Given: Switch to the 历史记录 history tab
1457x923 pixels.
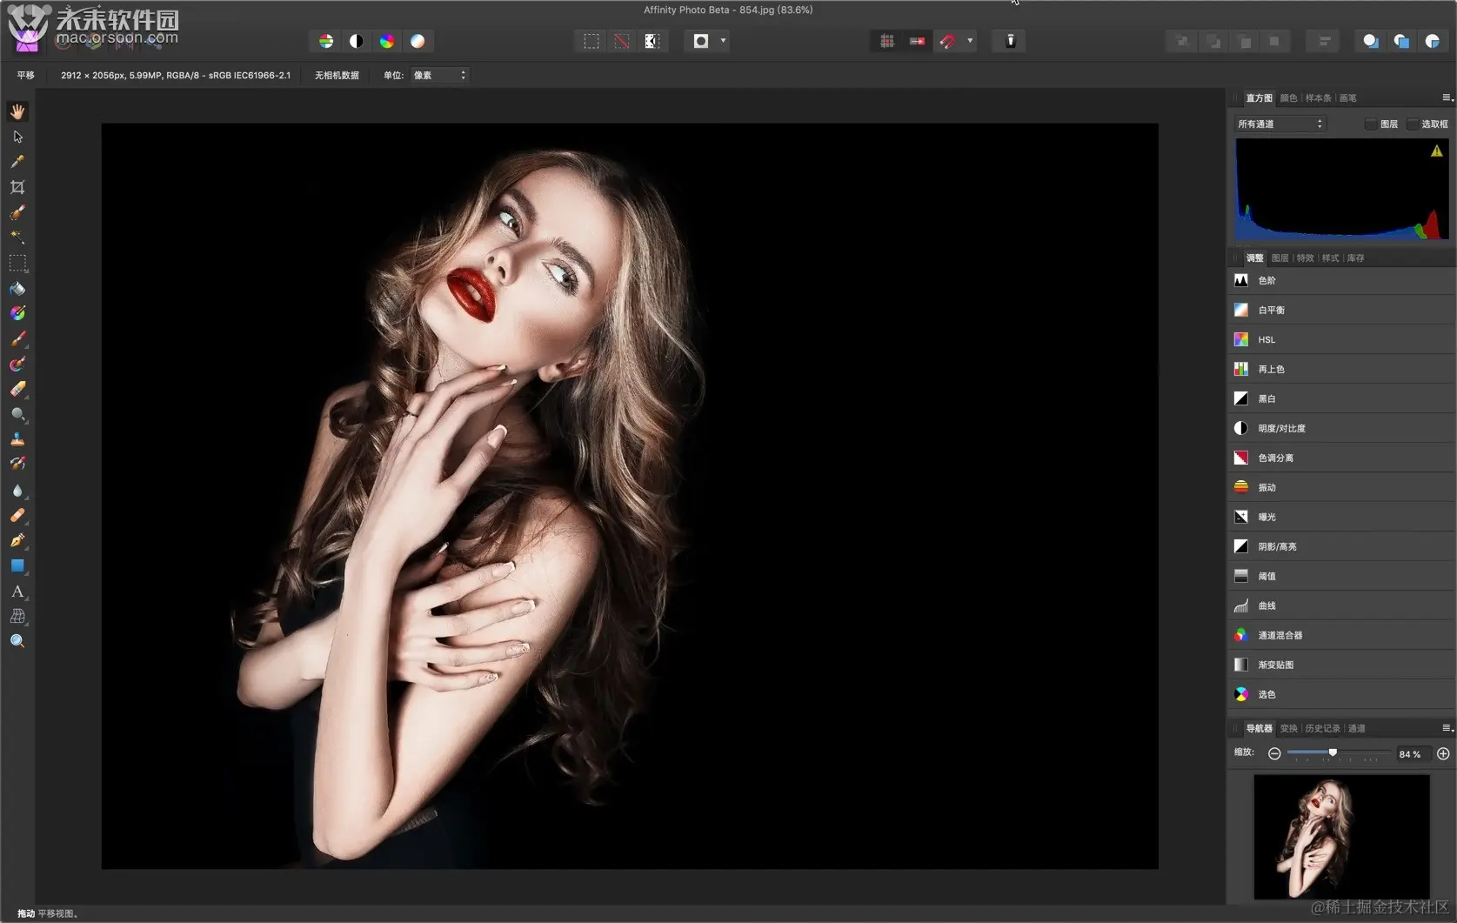Looking at the screenshot, I should 1322,729.
